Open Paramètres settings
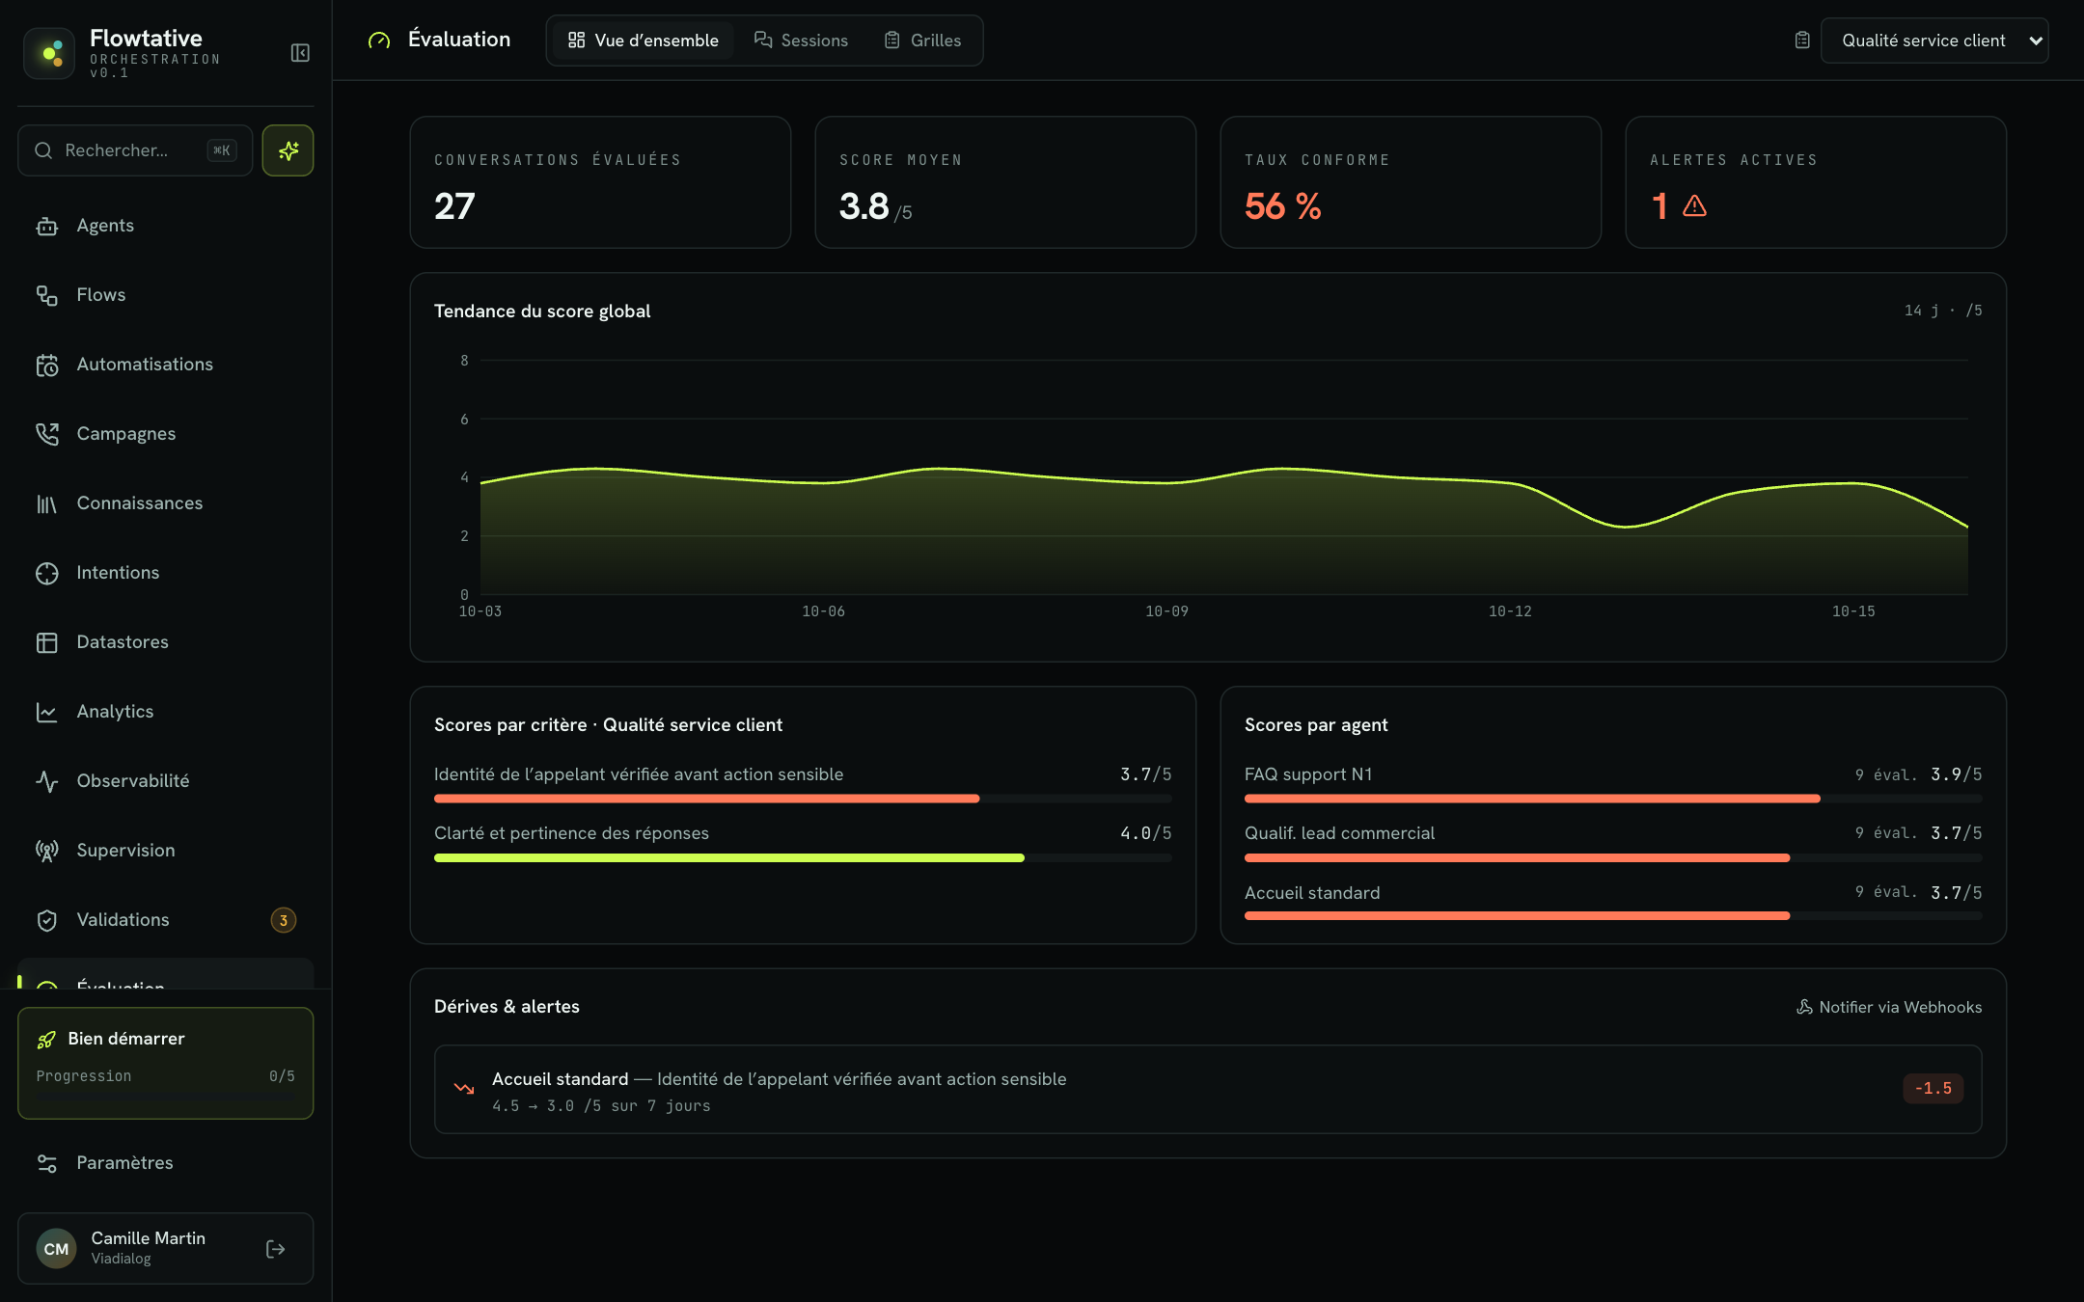2084x1302 pixels. (165, 1163)
